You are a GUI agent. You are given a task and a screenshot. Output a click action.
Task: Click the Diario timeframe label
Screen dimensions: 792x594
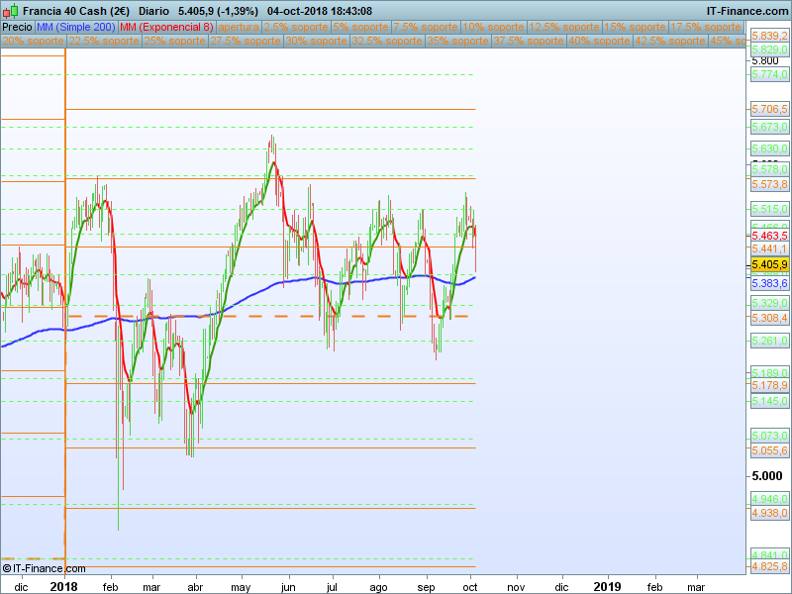(153, 11)
